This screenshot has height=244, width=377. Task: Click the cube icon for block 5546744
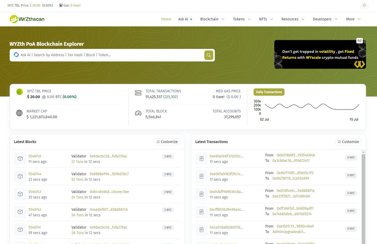tap(20, 177)
